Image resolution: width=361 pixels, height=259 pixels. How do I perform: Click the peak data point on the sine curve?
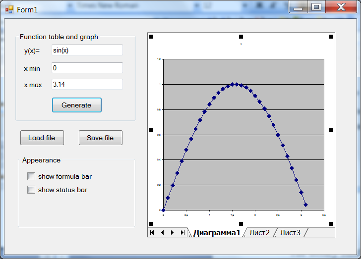237,84
